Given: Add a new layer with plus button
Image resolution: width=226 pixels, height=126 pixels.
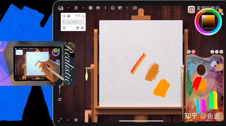Looking at the screenshot, I should 64,16.
